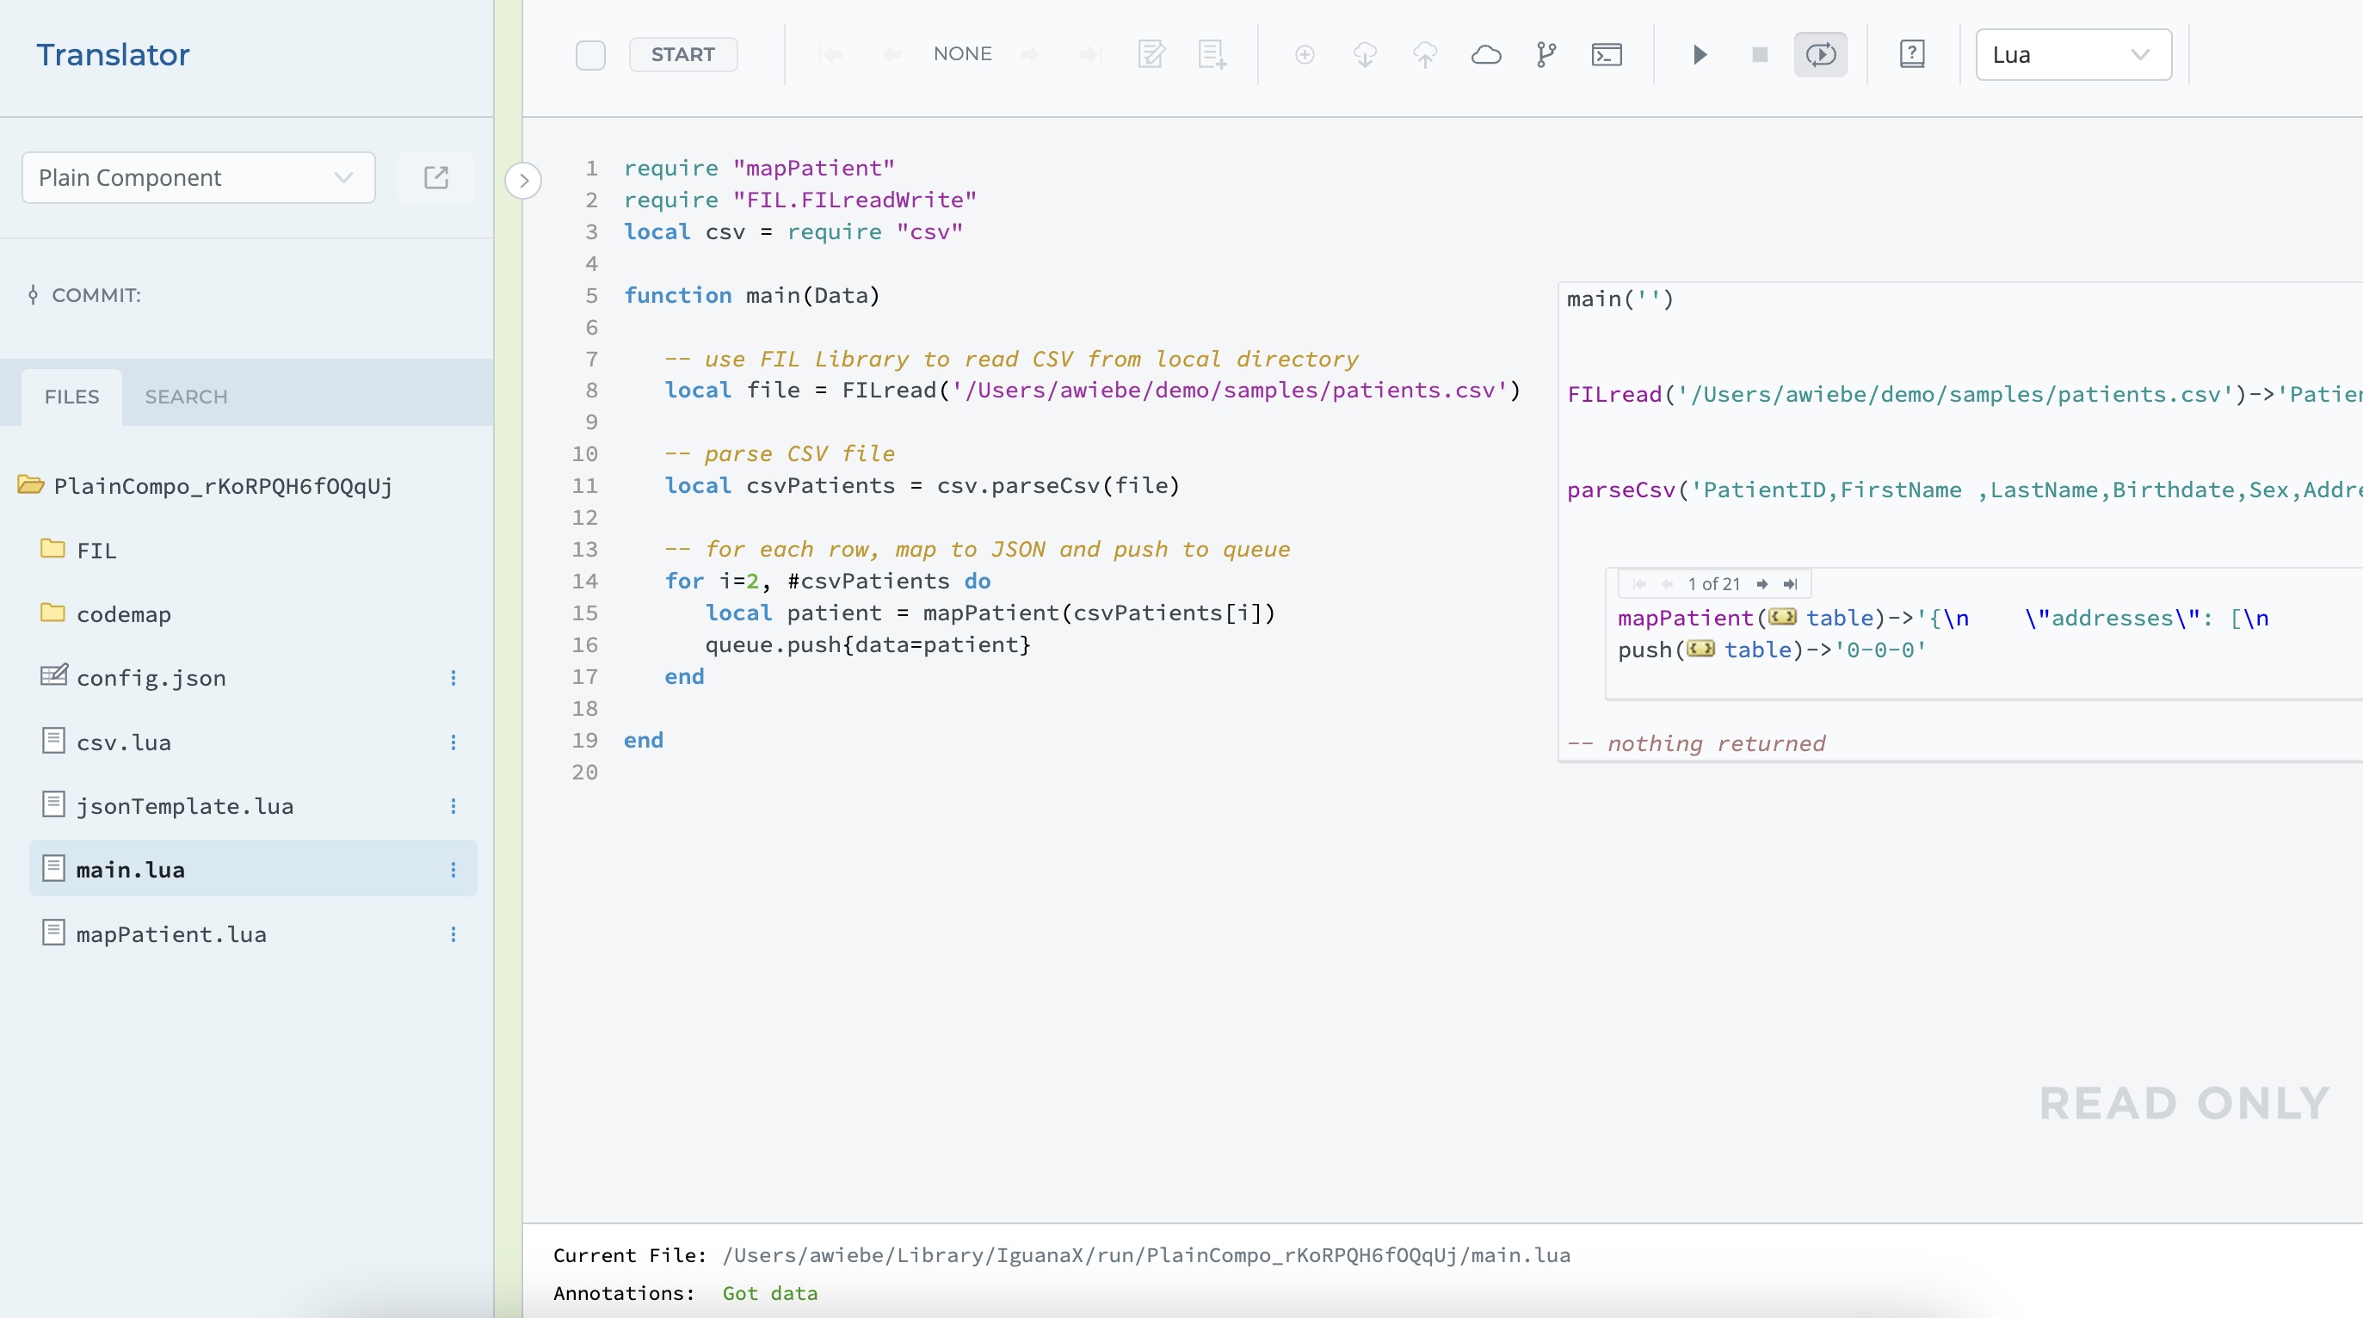The image size is (2363, 1318).
Task: Click the open-in-new-window icon beside Plain Component
Action: click(x=436, y=178)
